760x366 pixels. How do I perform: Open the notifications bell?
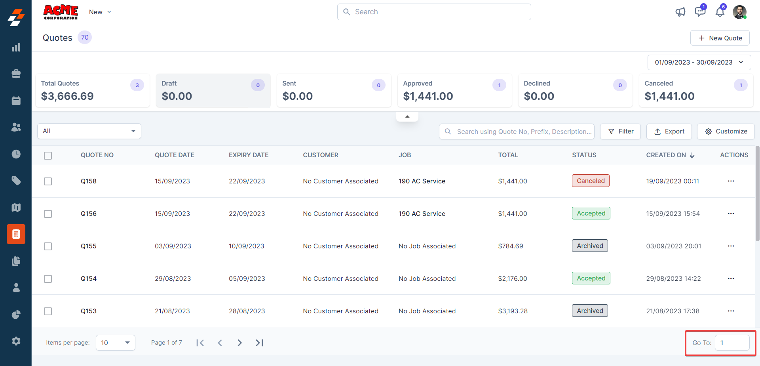pos(720,12)
